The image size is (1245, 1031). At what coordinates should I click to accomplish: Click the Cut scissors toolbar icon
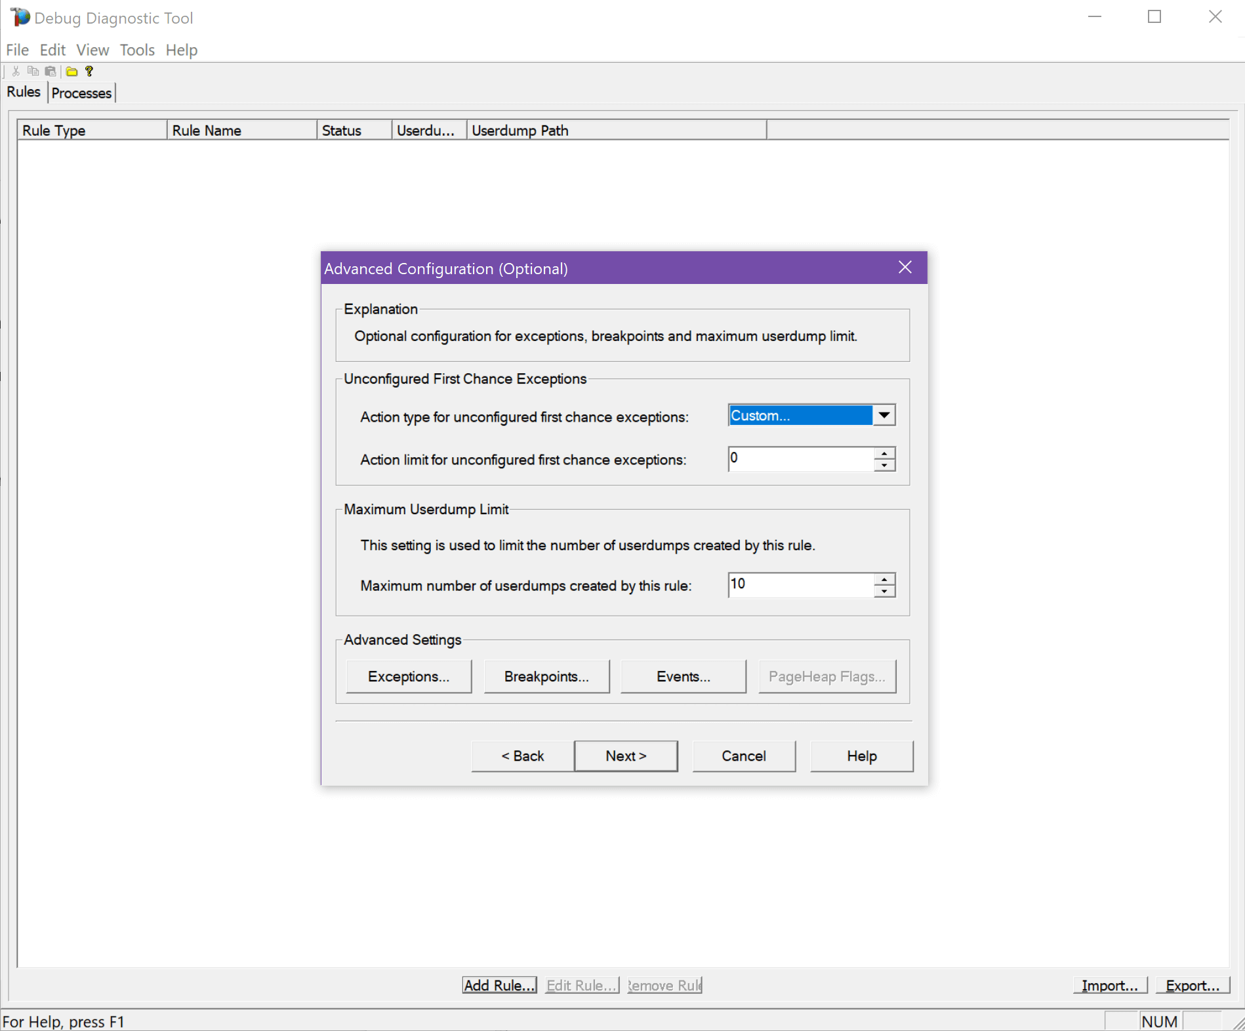point(16,71)
